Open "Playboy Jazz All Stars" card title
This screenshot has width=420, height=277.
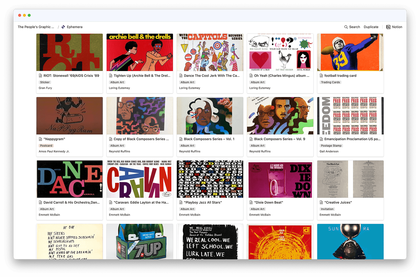tap(203, 202)
